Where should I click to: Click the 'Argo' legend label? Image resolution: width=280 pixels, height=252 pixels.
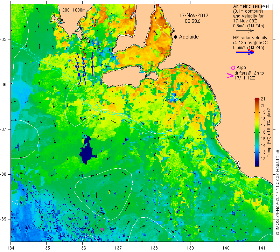[241, 68]
